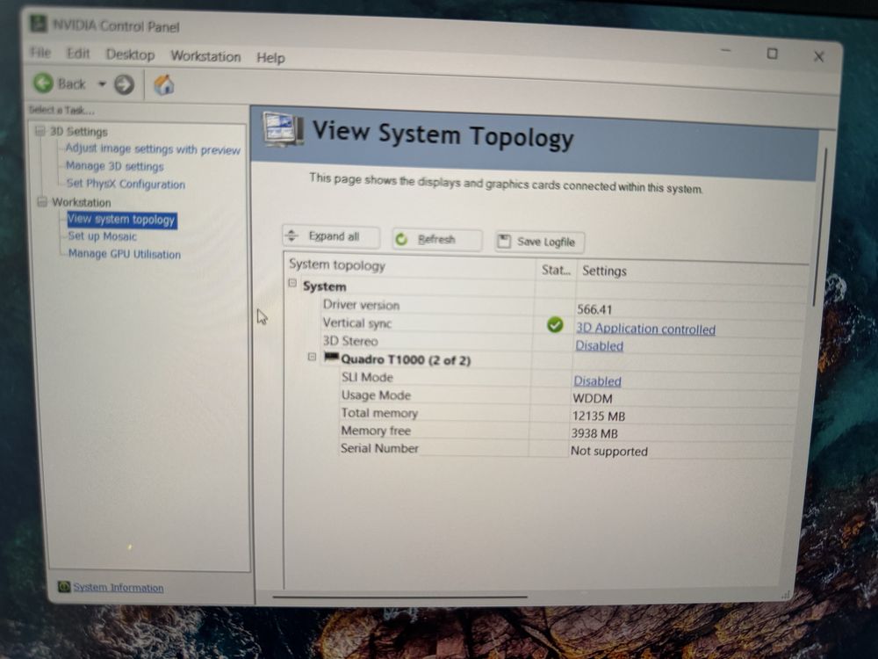Select the Memory free row label

coord(376,431)
